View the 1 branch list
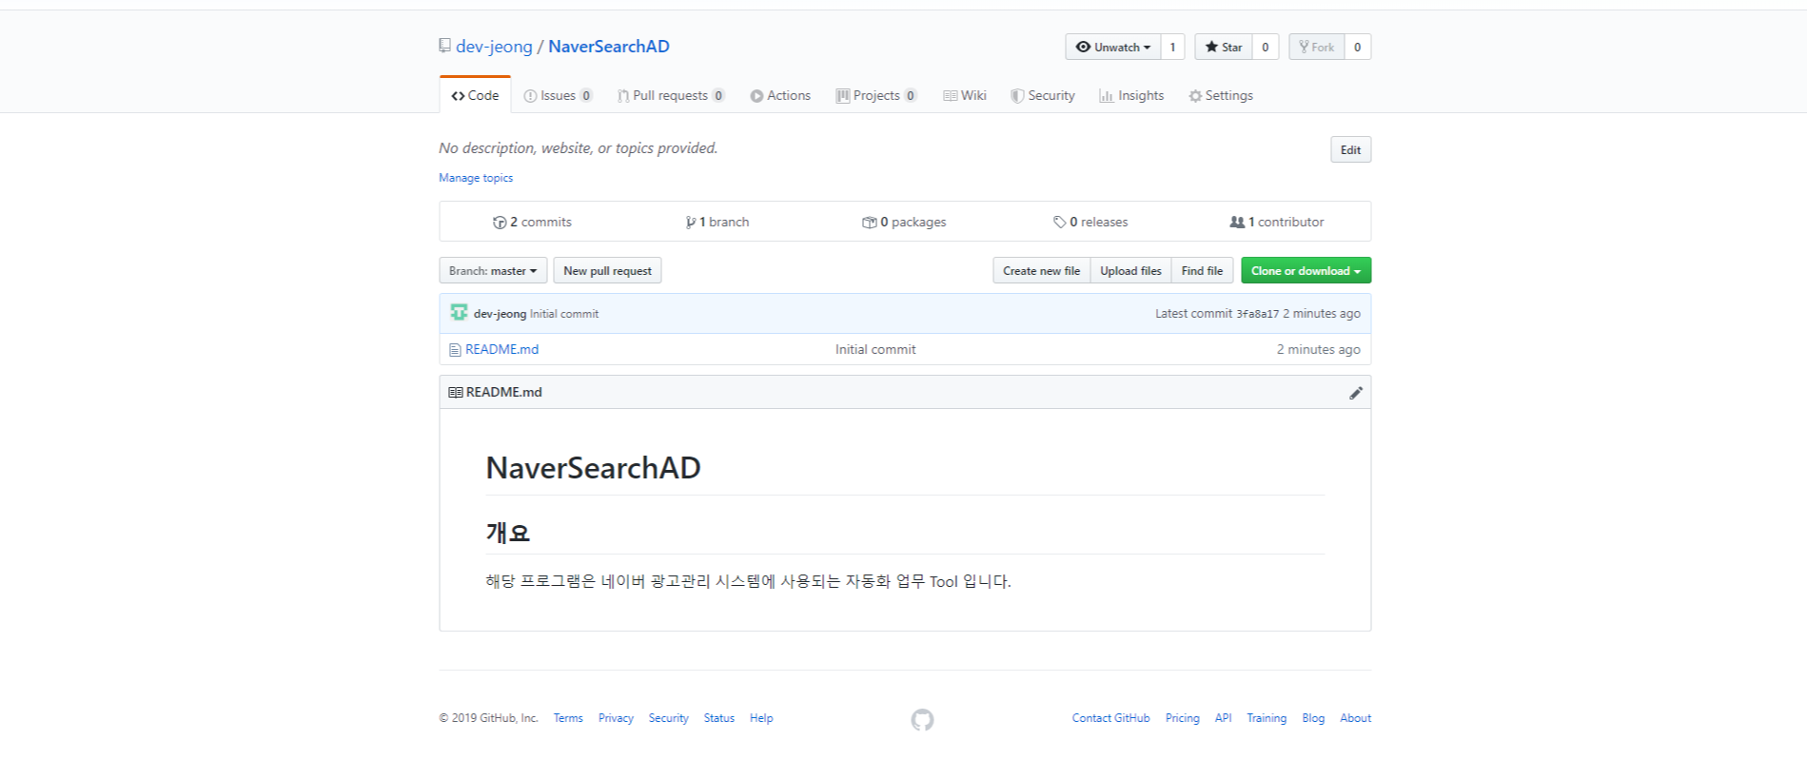Screen dimensions: 1807x779 717,222
